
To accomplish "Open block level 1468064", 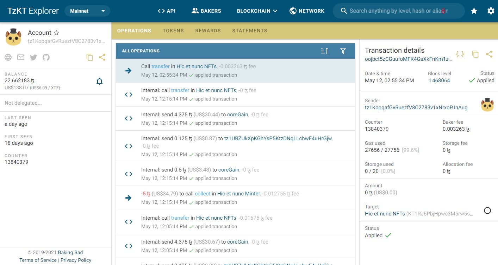I will click(x=440, y=80).
